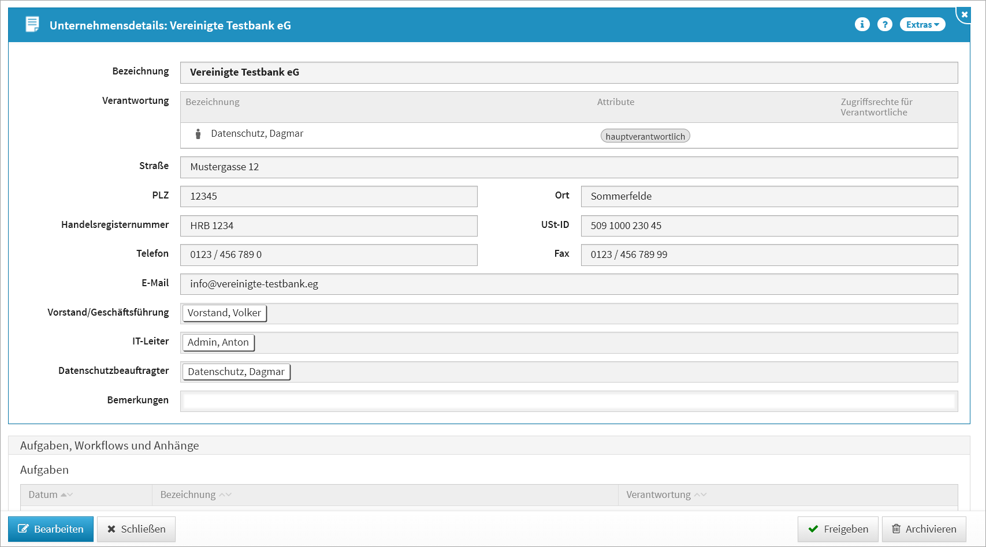The width and height of the screenshot is (986, 547).
Task: Click the person icon next to Datenschutz, Dagmar
Action: pyautogui.click(x=198, y=134)
